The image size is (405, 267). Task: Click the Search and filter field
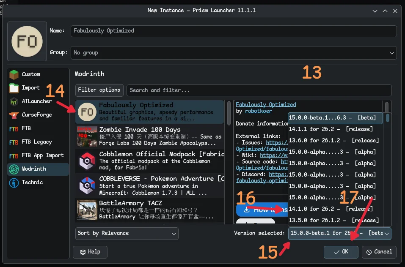pyautogui.click(x=259, y=90)
